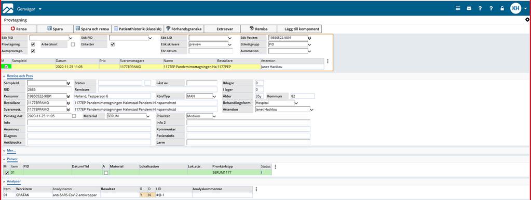The width and height of the screenshot is (531, 200).
Task: Open the Material dropdown showing SERUM
Action: 147,116
